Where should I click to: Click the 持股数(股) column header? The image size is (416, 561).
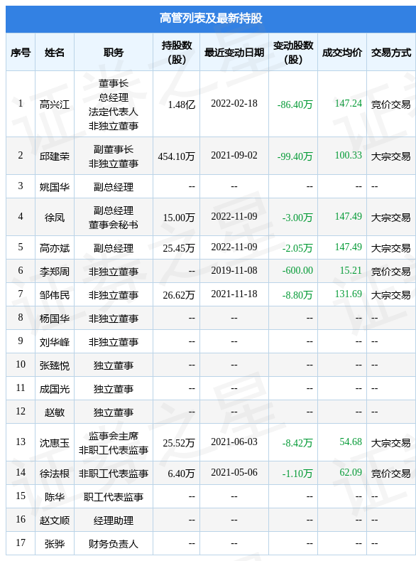click(176, 52)
